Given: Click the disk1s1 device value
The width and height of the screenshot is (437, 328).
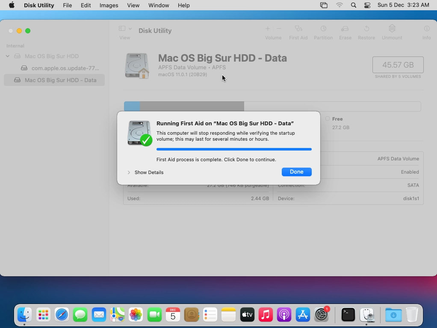Looking at the screenshot, I should pos(411,199).
